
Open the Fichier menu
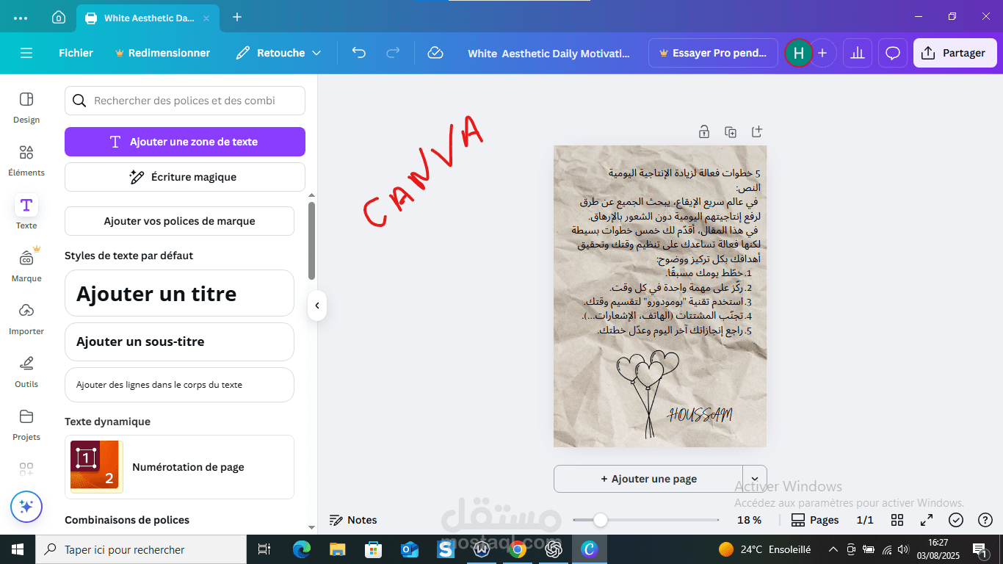click(x=76, y=53)
